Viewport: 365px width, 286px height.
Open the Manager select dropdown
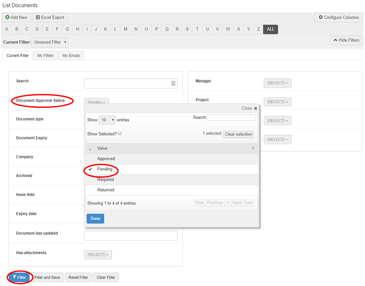point(277,83)
